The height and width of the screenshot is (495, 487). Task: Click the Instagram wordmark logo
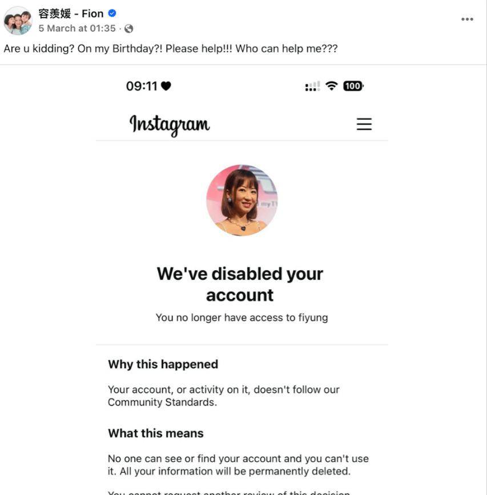[x=170, y=124]
